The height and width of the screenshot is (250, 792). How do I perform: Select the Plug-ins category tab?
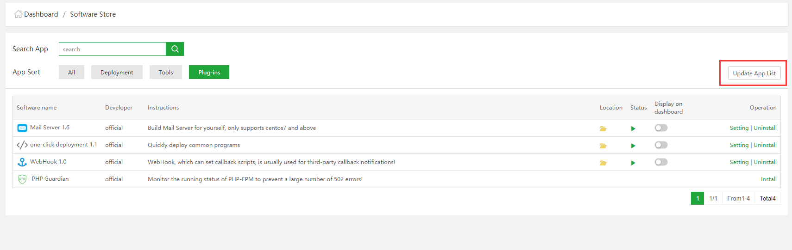209,72
